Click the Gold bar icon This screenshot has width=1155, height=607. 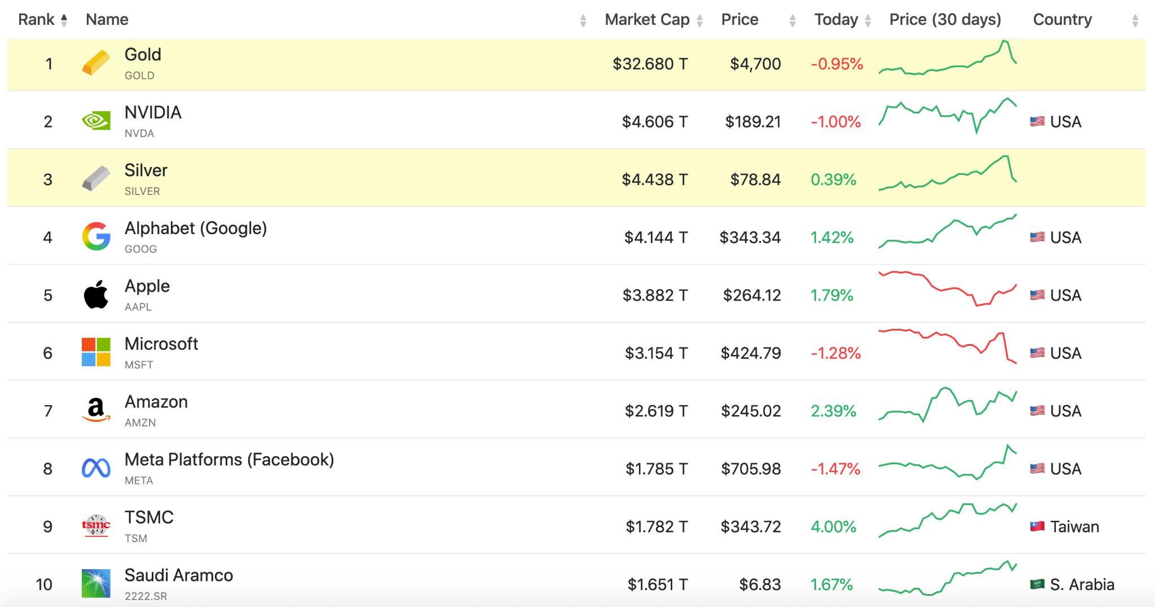click(96, 63)
